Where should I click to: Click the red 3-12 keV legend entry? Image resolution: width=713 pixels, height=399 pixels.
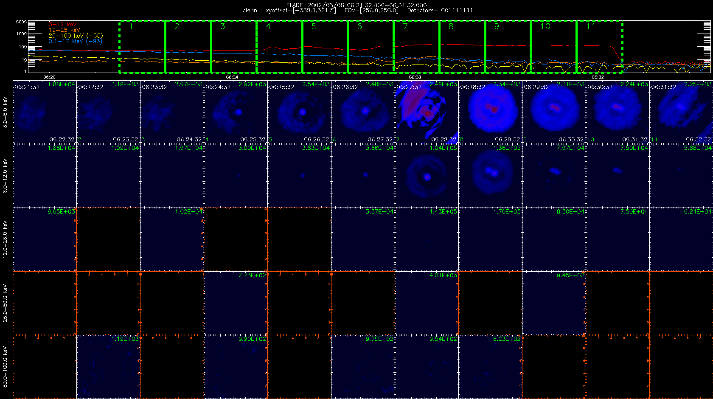click(62, 24)
